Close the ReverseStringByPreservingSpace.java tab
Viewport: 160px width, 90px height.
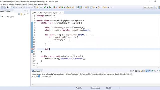pyautogui.click(x=62, y=13)
